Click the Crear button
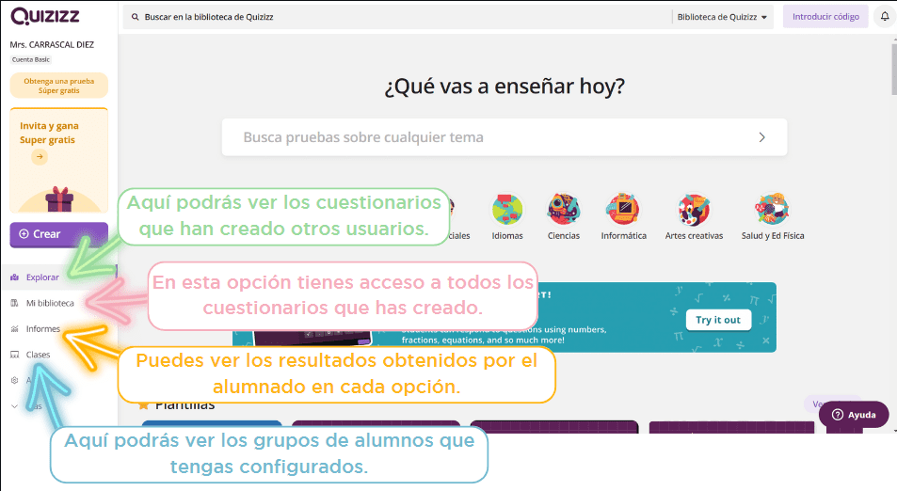Image resolution: width=897 pixels, height=491 pixels. tap(59, 234)
